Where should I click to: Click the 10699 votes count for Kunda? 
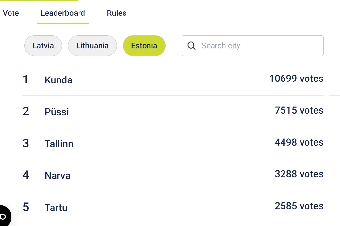[296, 79]
